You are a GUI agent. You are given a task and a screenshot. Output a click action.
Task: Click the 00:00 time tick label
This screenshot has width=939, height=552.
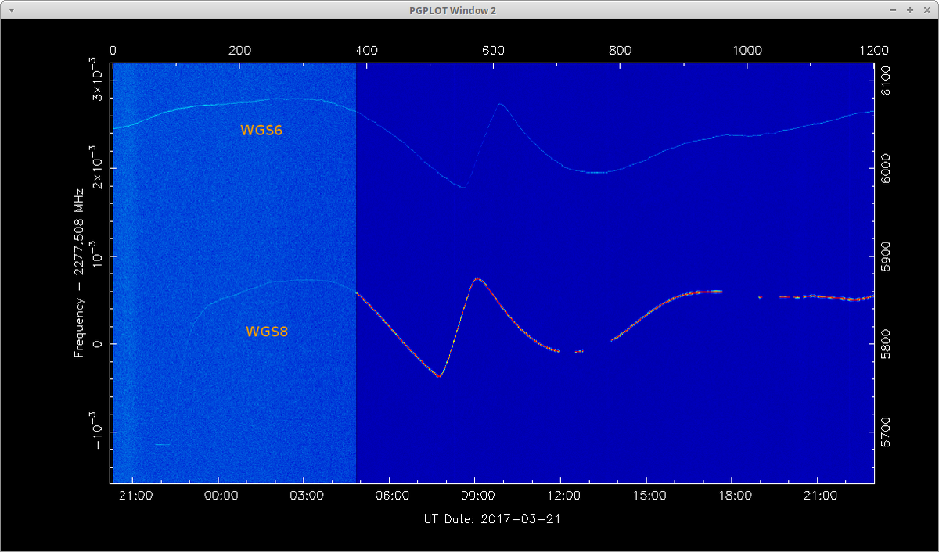(x=221, y=496)
